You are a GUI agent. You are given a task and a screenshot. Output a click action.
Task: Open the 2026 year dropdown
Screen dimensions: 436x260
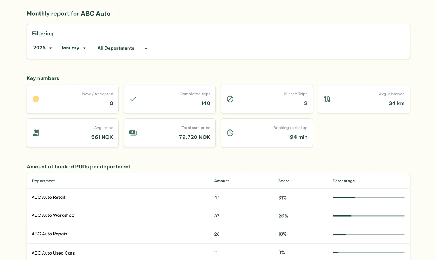tap(42, 48)
